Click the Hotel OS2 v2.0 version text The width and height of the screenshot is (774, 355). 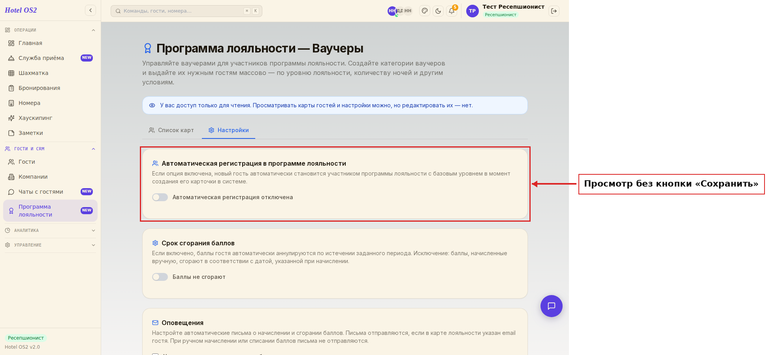(22, 347)
